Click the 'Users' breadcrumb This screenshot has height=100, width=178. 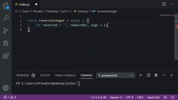point(26,11)
